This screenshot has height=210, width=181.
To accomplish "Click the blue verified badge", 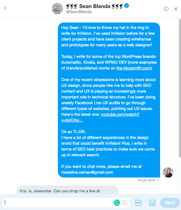I will point(127,6).
